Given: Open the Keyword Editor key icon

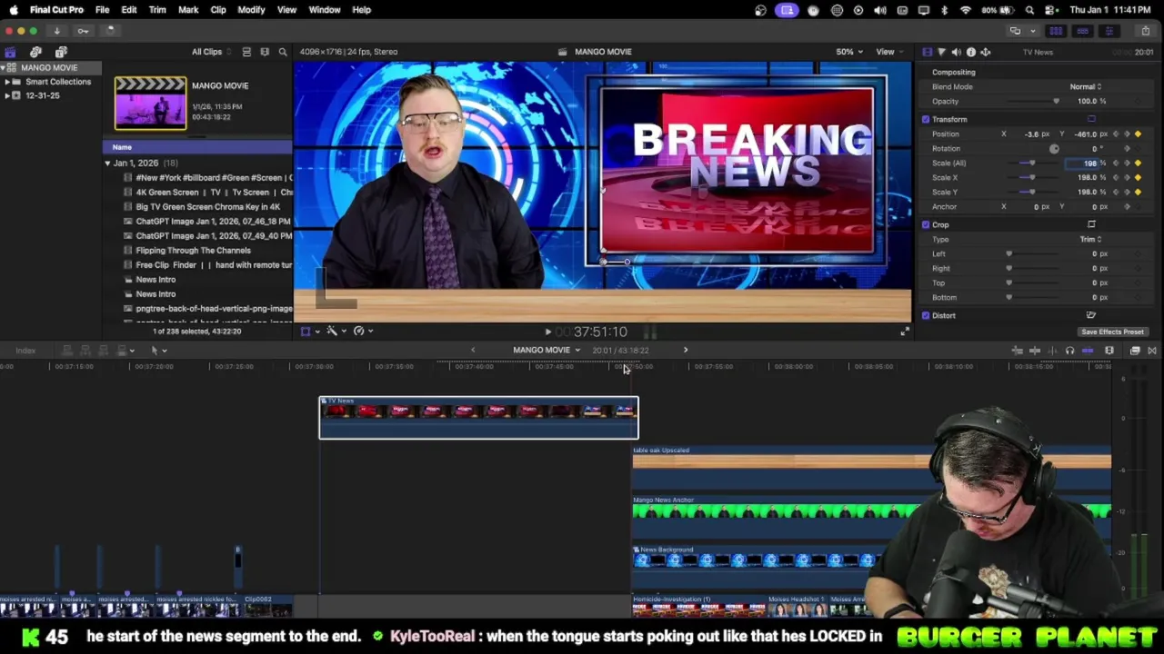Looking at the screenshot, I should [x=83, y=31].
